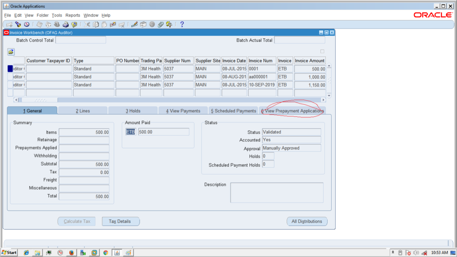The height and width of the screenshot is (257, 457).
Task: Click the Next Step toolbar icon
Action: coord(48,25)
